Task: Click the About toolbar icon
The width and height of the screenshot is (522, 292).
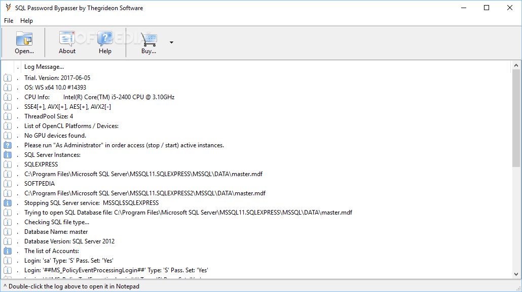Action: (67, 43)
